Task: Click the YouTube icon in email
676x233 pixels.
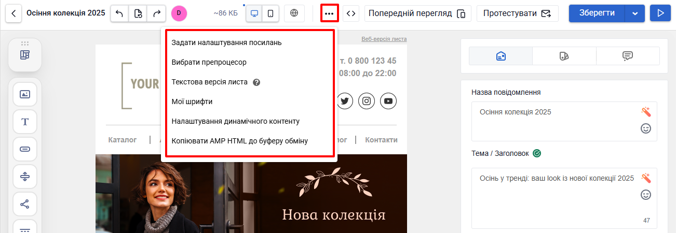Action: (x=388, y=101)
